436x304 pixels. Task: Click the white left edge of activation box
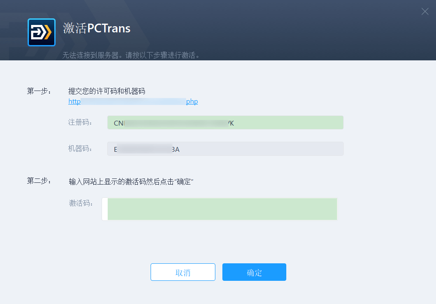coord(105,209)
